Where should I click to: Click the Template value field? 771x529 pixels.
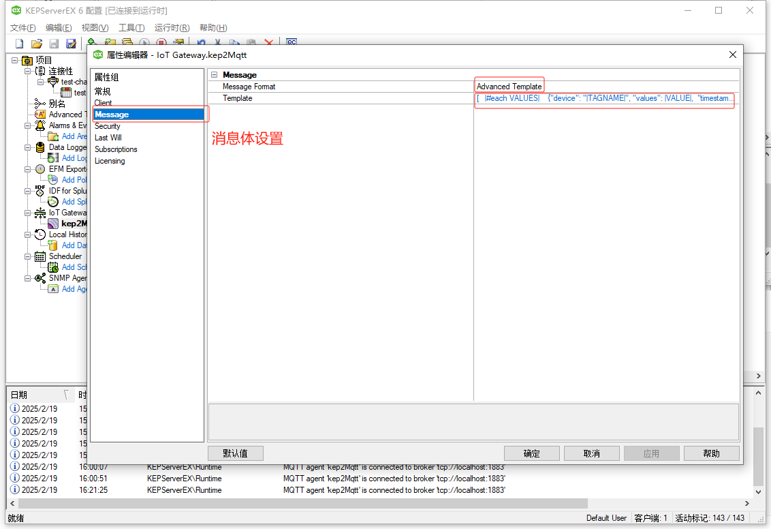(606, 98)
